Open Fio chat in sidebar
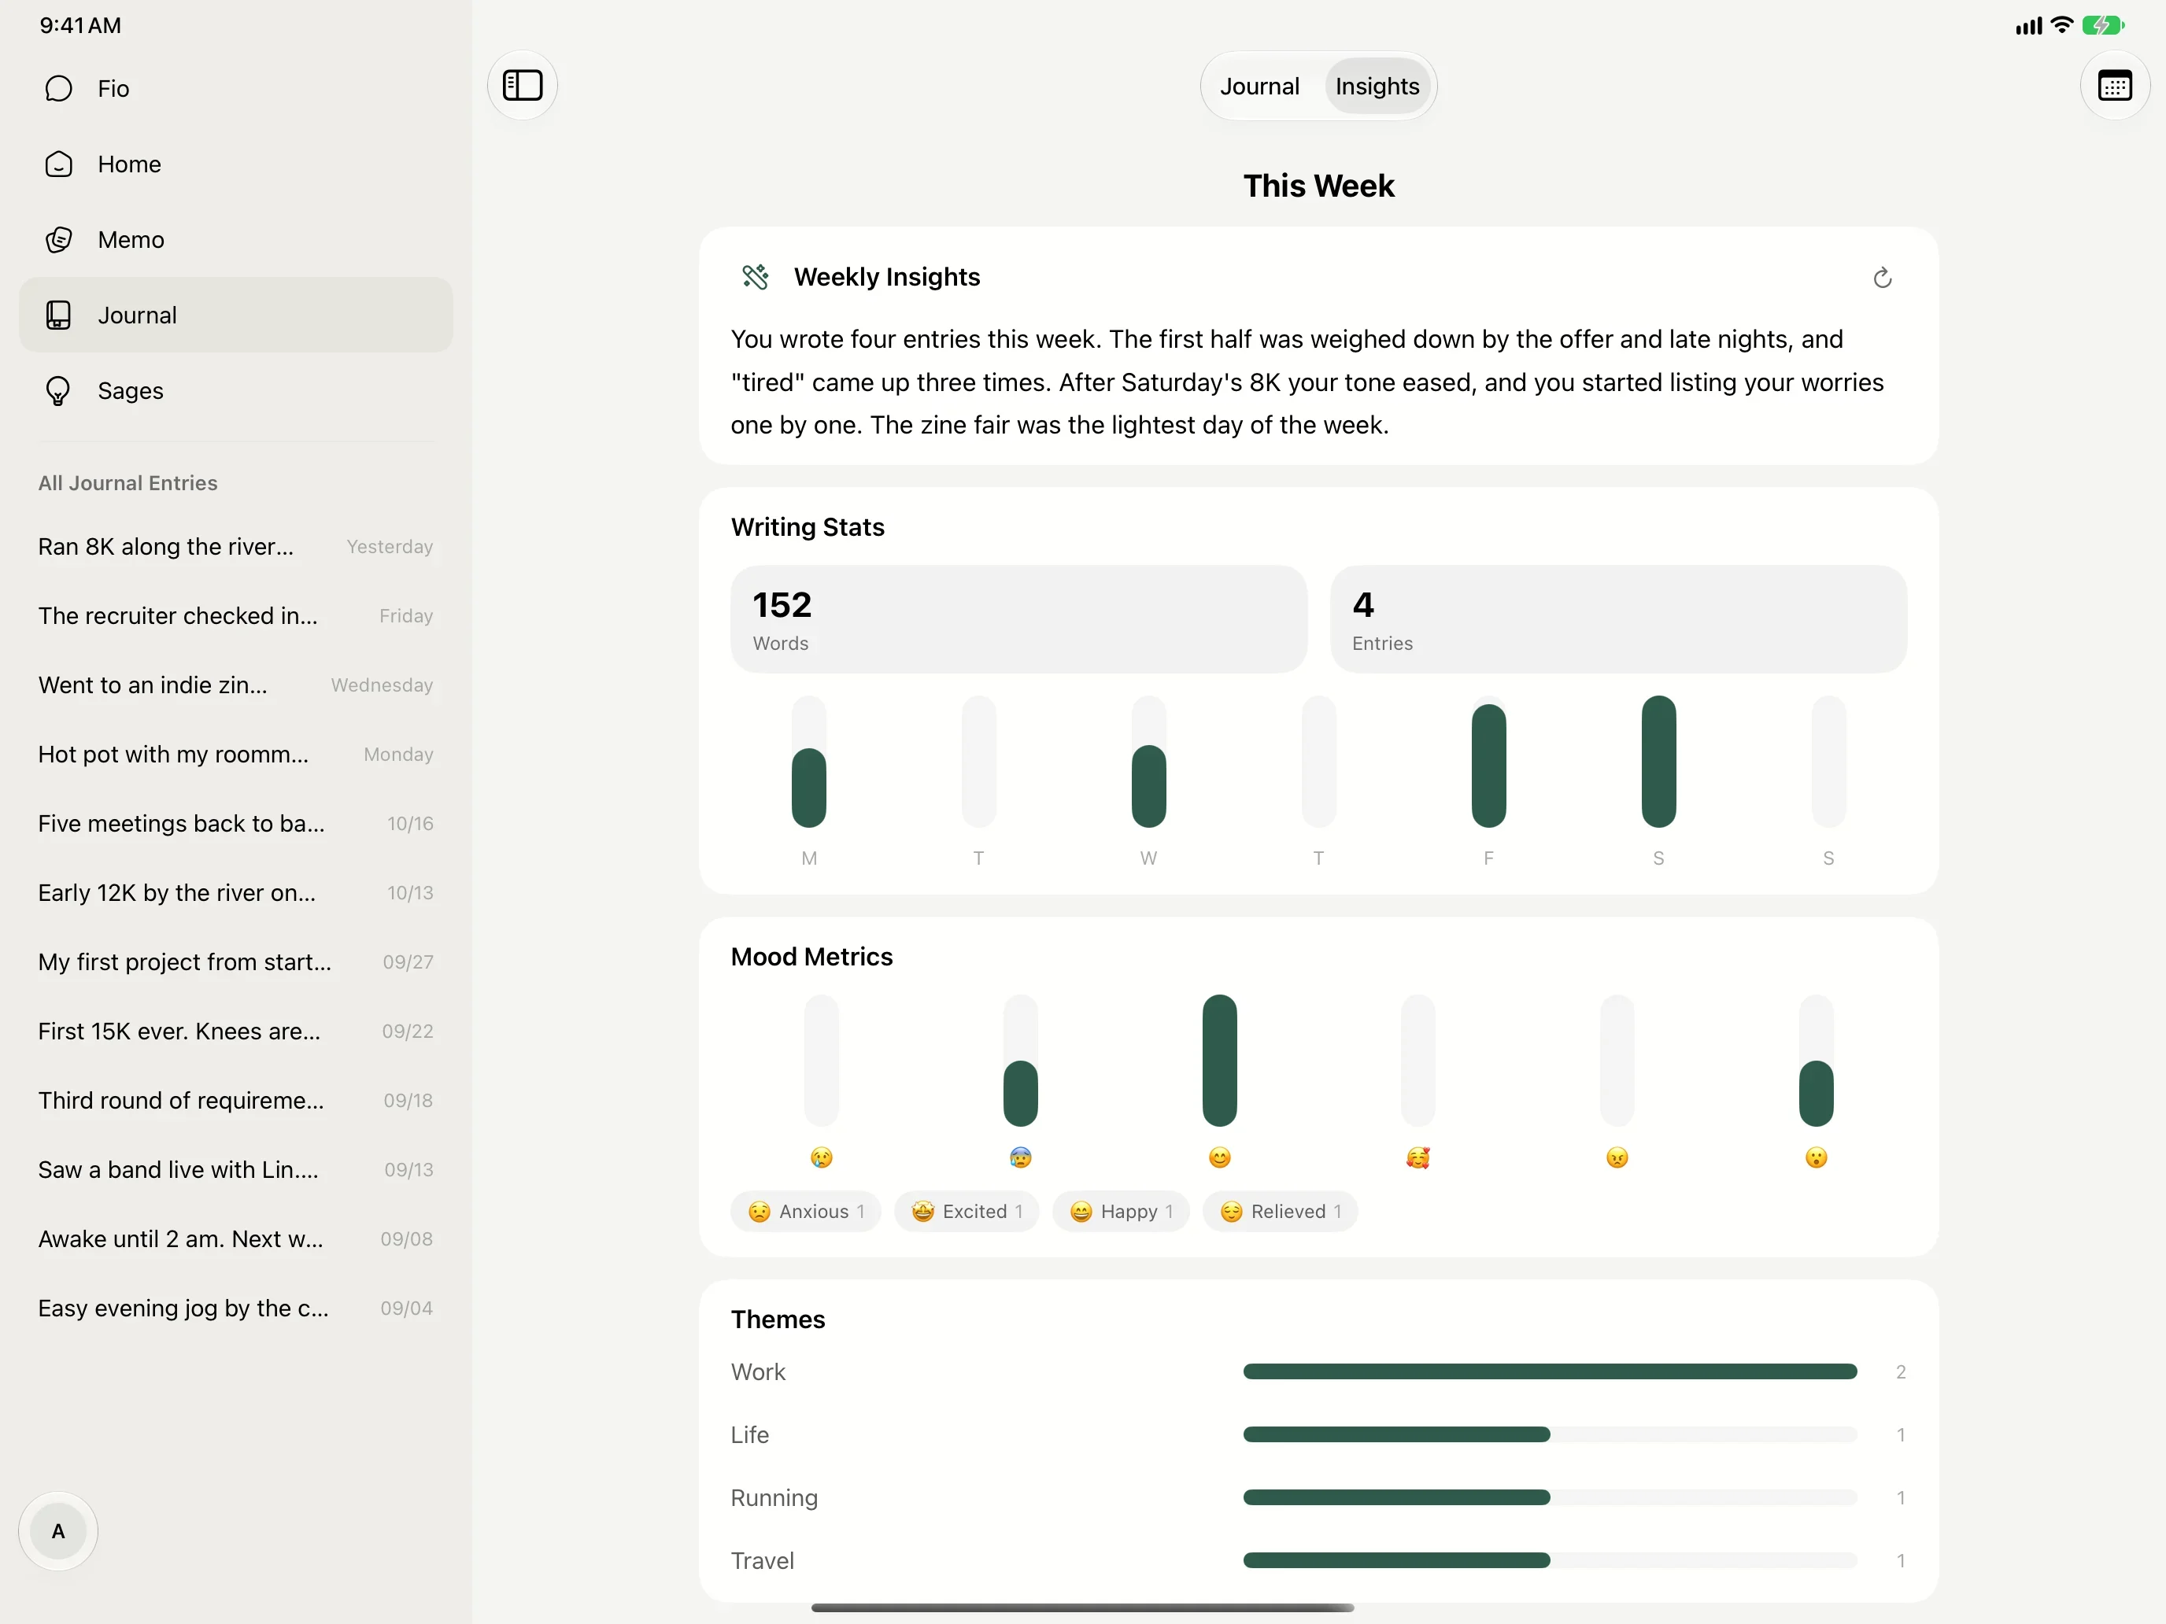 tap(236, 88)
